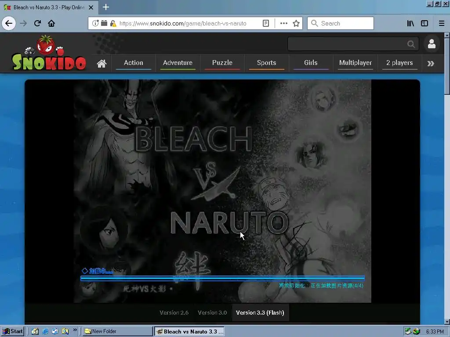Click the blue game loading progress bar
Viewport: 450px width, 337px height.
(x=222, y=278)
